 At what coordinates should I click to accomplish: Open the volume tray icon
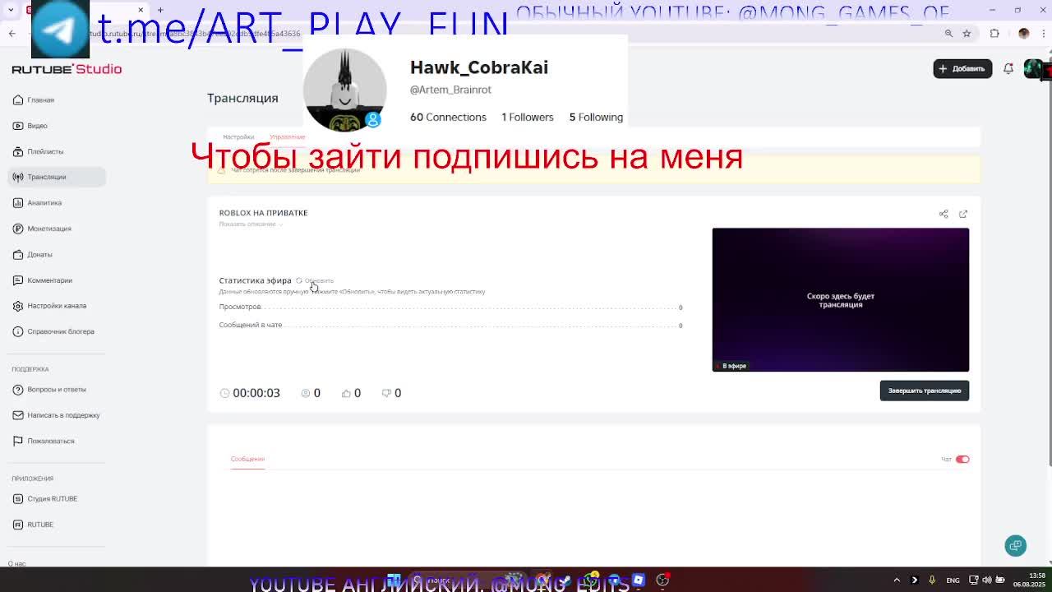pyautogui.click(x=987, y=580)
